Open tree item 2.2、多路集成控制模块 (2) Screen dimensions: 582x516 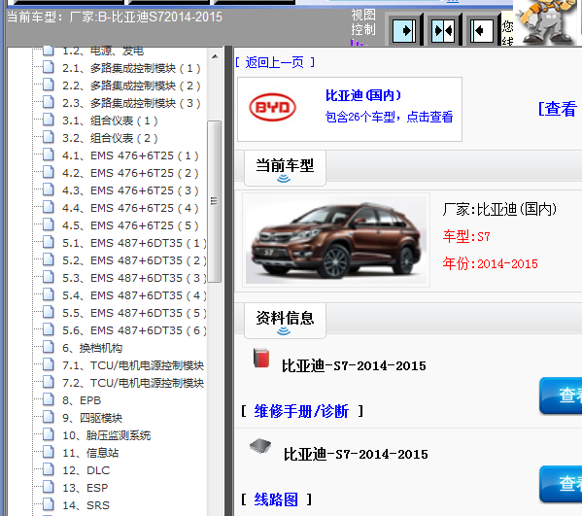click(x=131, y=86)
